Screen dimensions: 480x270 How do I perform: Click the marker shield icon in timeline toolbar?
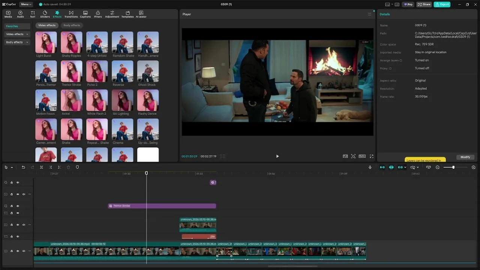tap(77, 167)
